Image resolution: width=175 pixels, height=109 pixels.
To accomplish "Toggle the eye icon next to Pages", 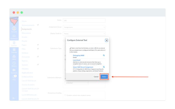I will click(38, 45).
